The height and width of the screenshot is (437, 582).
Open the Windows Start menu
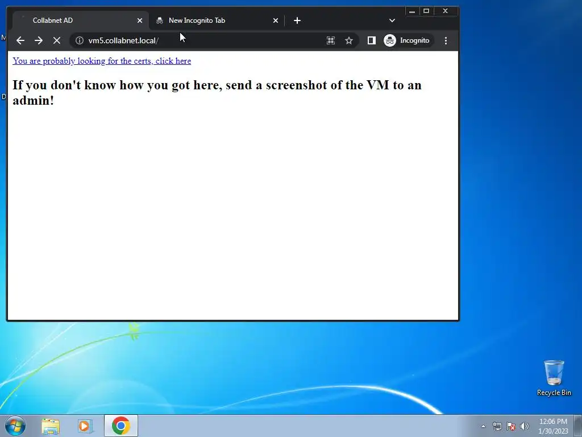15,426
